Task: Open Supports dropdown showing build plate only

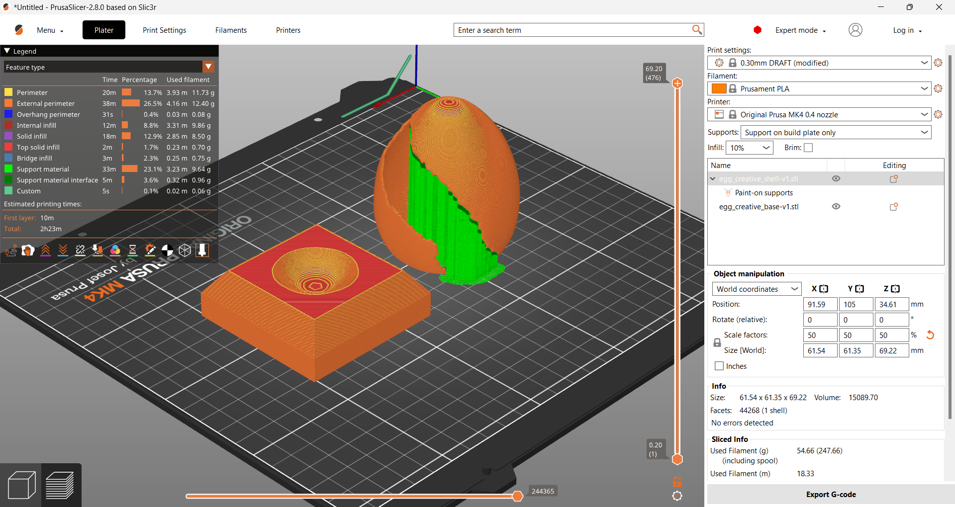Action: click(836, 132)
